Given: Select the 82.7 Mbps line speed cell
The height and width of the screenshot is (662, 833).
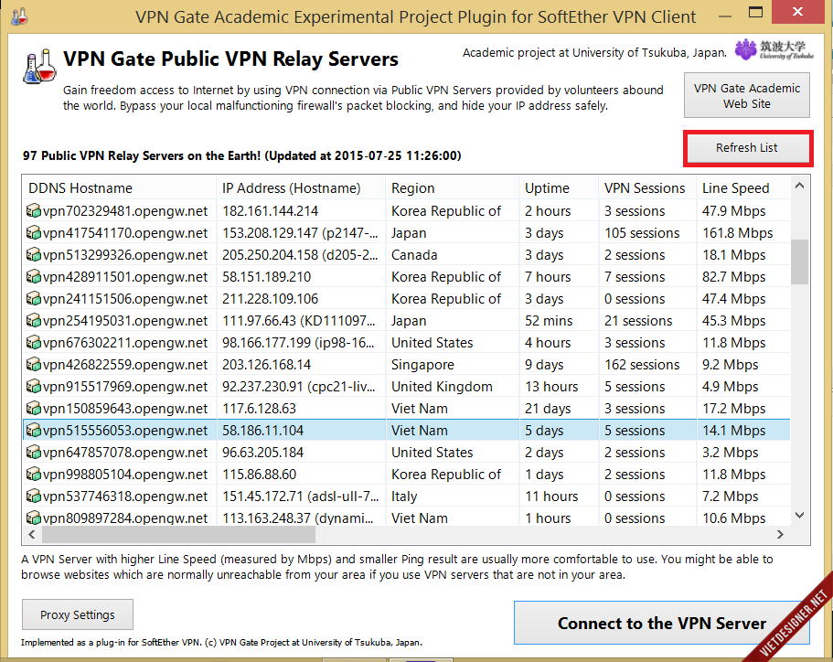Looking at the screenshot, I should 733,277.
